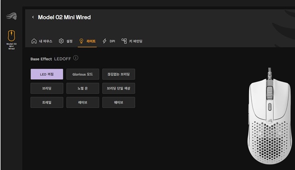Screen dimensions: 295x170
Task: Click the Base Effect label
Action: pyautogui.click(x=41, y=59)
